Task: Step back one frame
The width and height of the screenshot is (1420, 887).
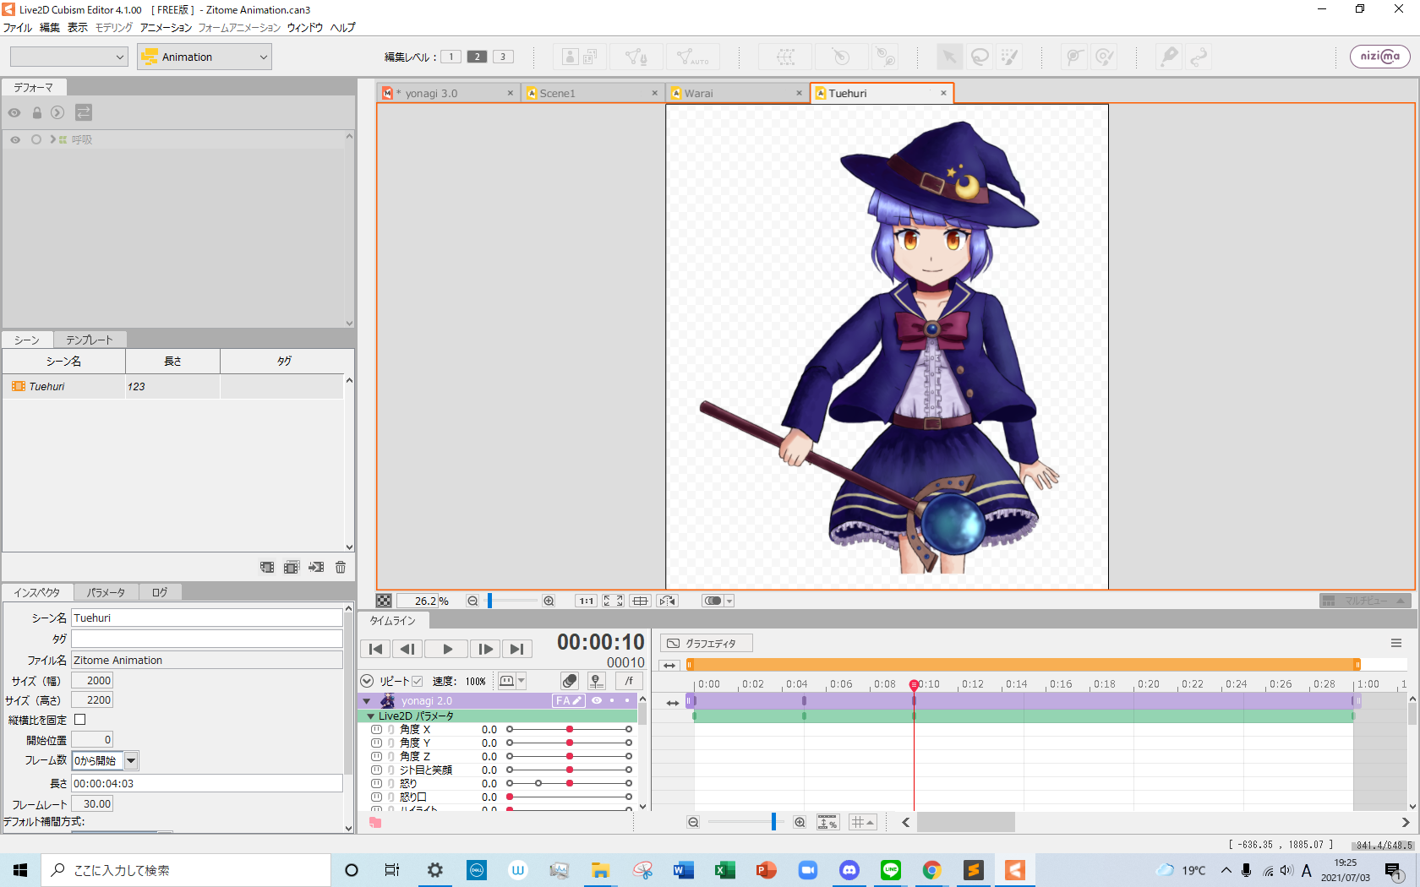Action: [407, 649]
